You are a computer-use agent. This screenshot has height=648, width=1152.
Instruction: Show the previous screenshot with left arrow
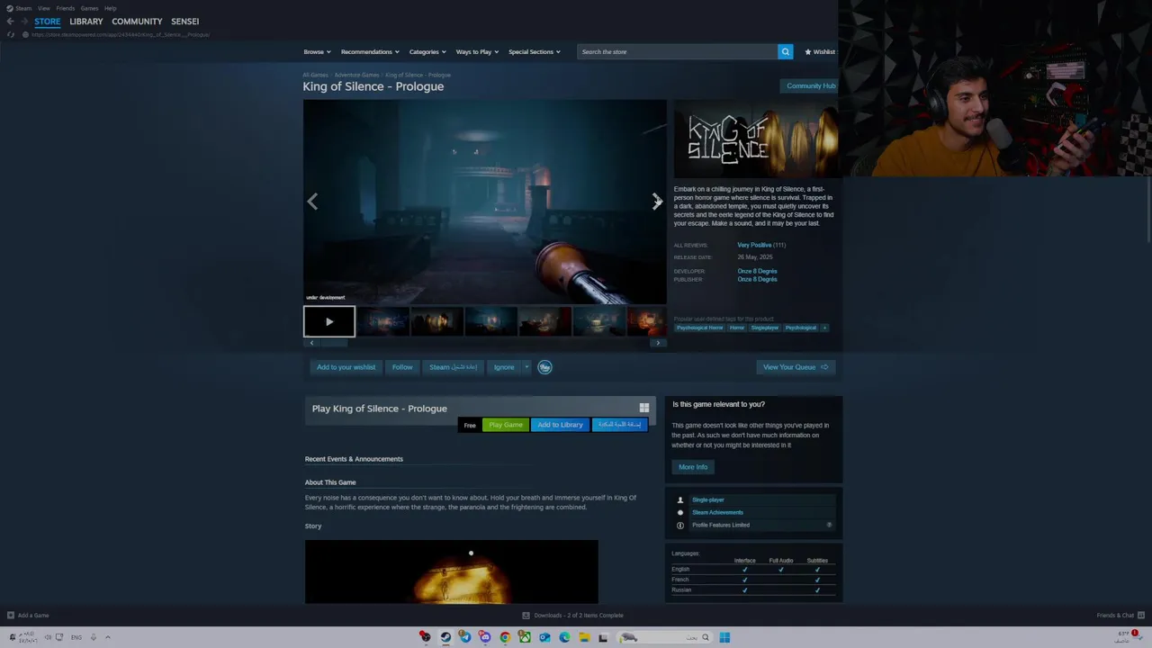[x=312, y=202]
